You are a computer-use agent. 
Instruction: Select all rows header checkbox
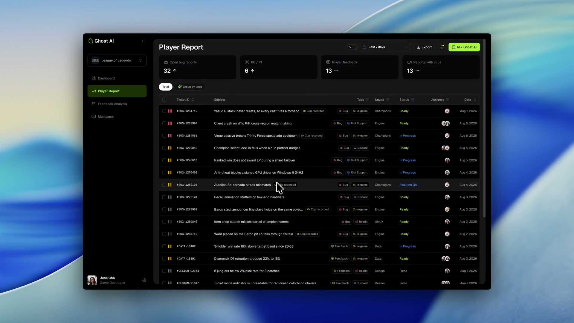[164, 100]
